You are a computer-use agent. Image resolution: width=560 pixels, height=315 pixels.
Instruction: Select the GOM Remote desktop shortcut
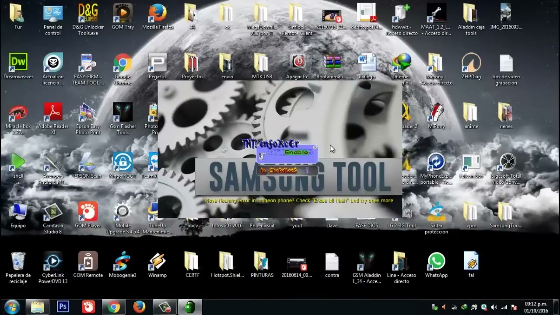point(88,265)
